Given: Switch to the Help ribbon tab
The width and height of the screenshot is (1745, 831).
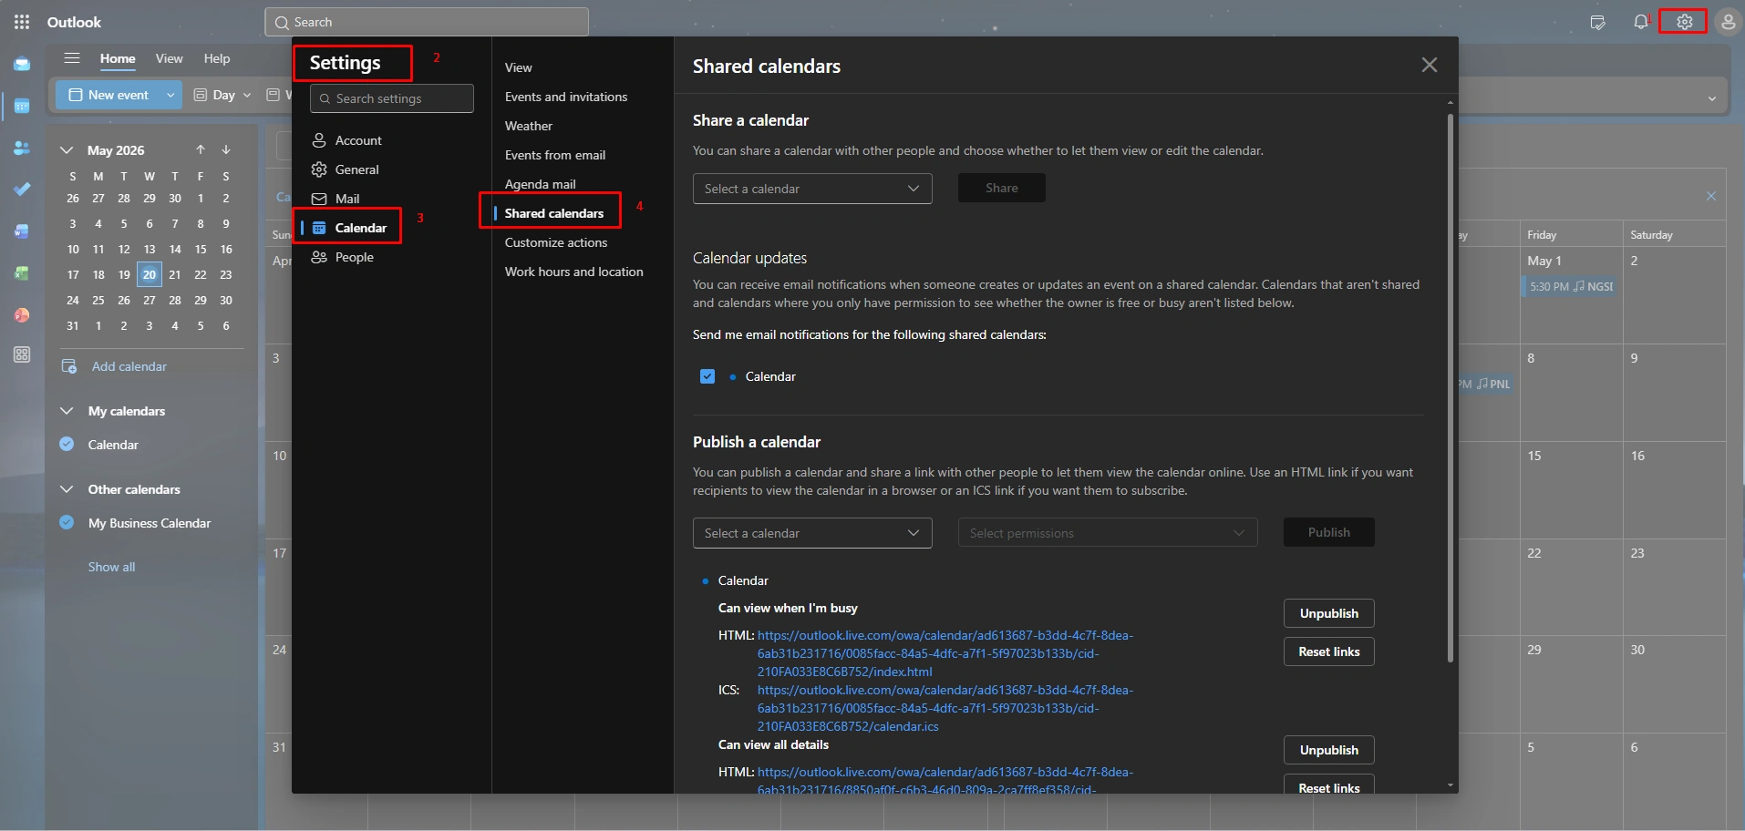Looking at the screenshot, I should click(x=216, y=58).
